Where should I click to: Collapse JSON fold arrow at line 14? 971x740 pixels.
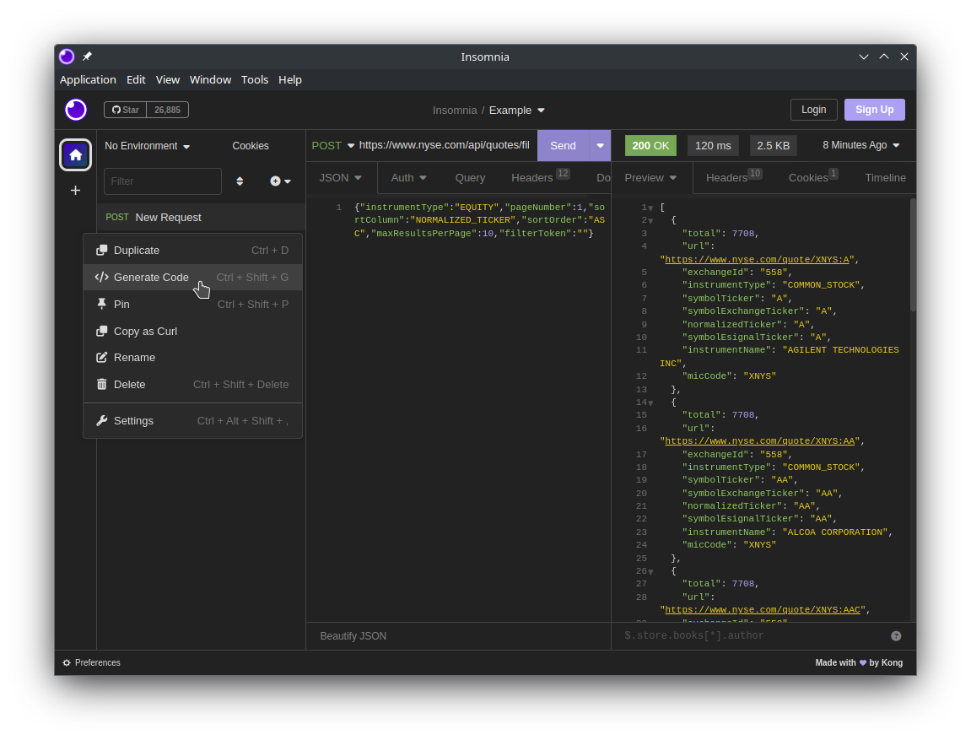pyautogui.click(x=650, y=403)
